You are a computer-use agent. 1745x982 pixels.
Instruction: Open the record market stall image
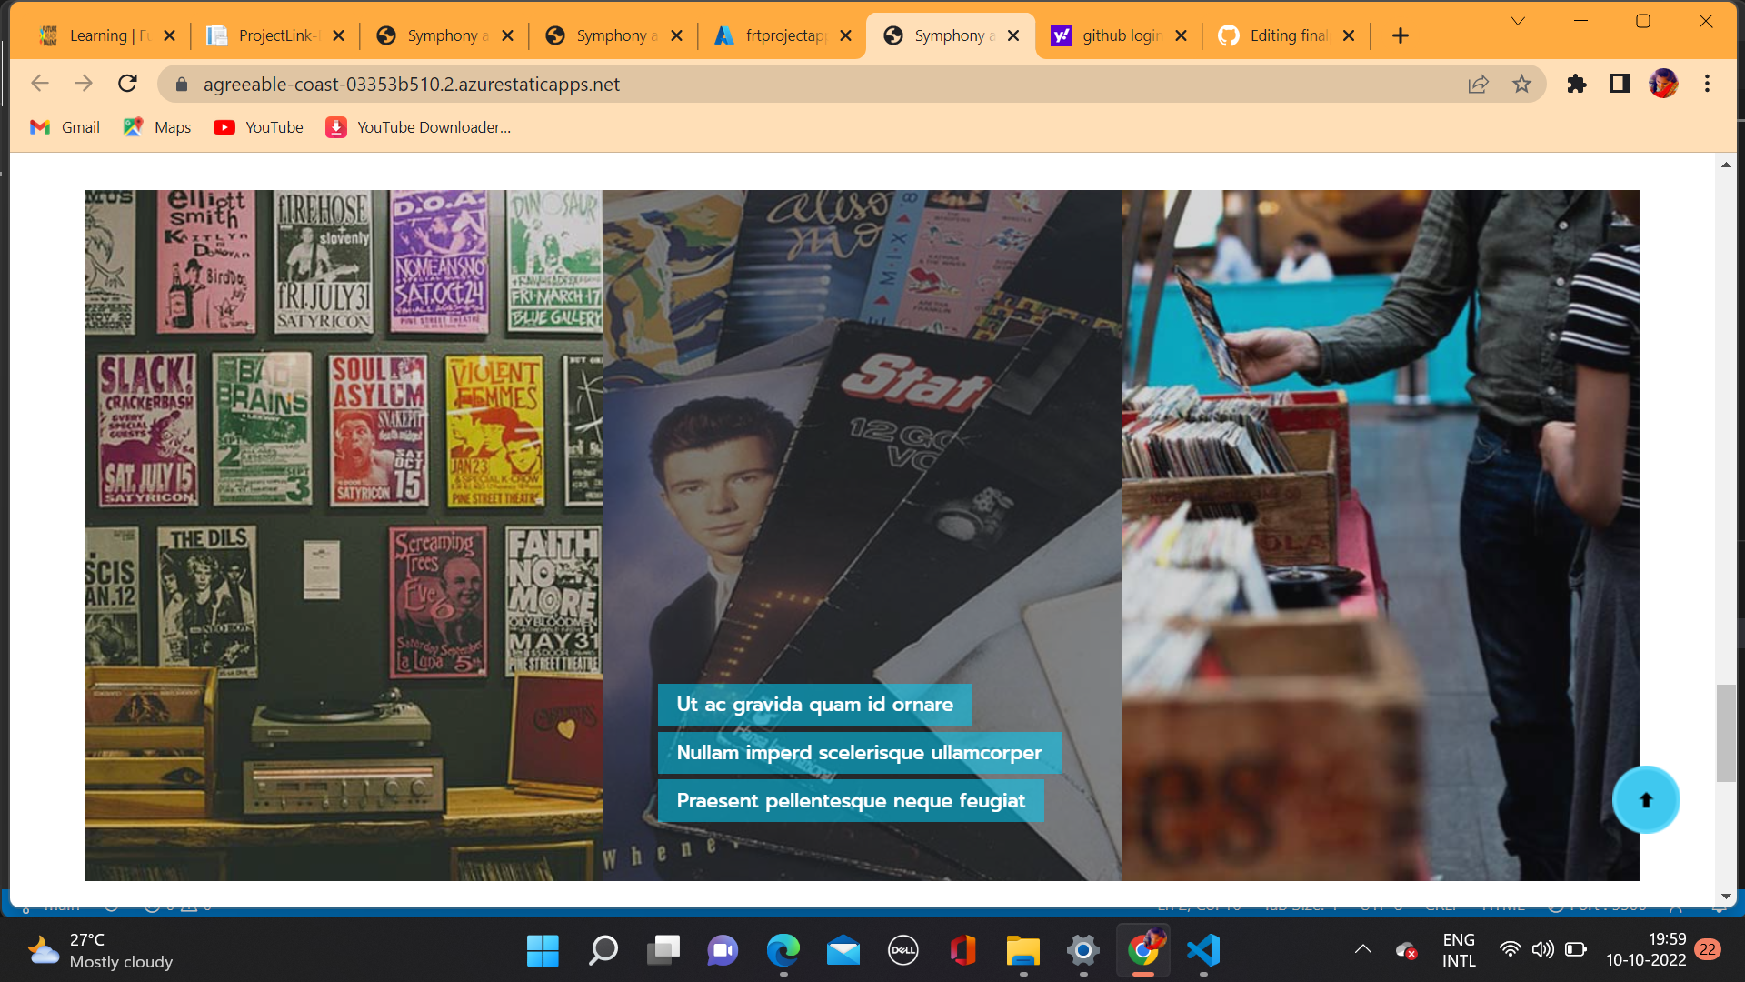pos(1381,535)
